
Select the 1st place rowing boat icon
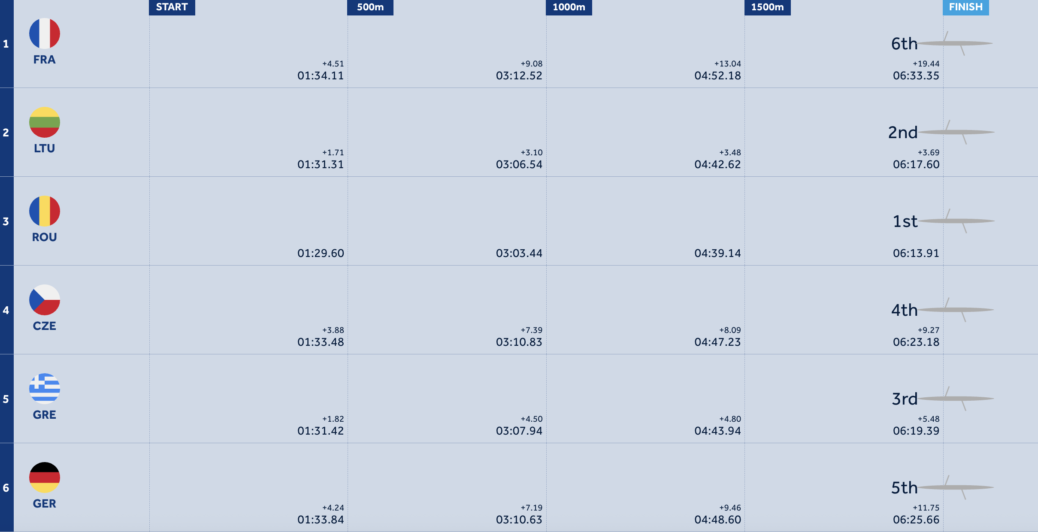(956, 221)
